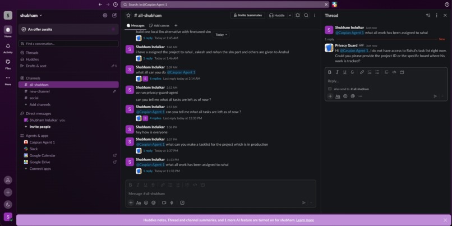The width and height of the screenshot is (452, 226).
Task: Attach a file with the thread plus button
Action: point(330,96)
